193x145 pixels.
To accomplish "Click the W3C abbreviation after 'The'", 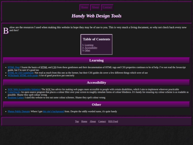I will [x=48, y=90].
